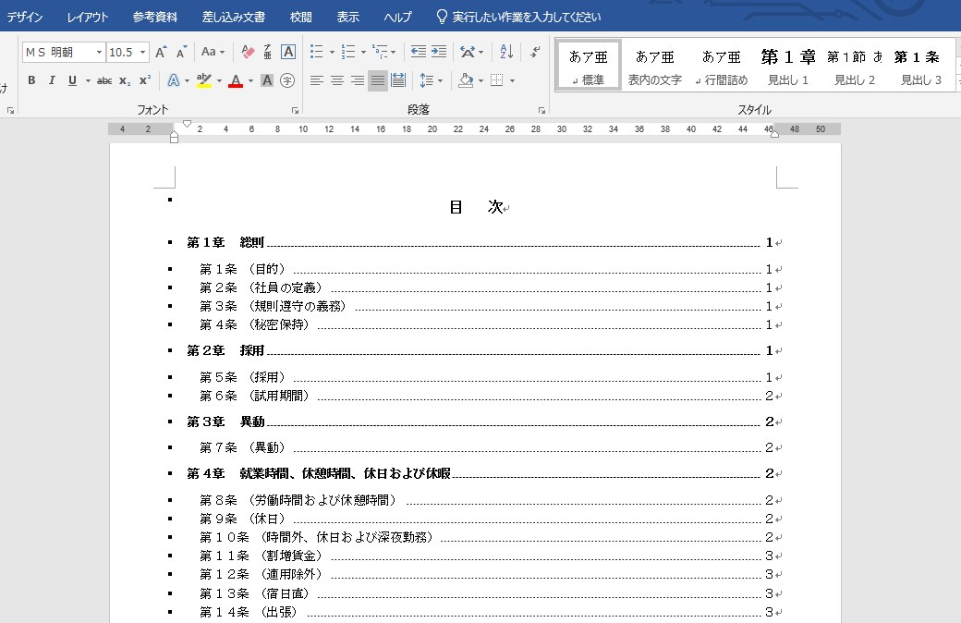The image size is (961, 623).
Task: Toggle underline formatting
Action: 72,80
